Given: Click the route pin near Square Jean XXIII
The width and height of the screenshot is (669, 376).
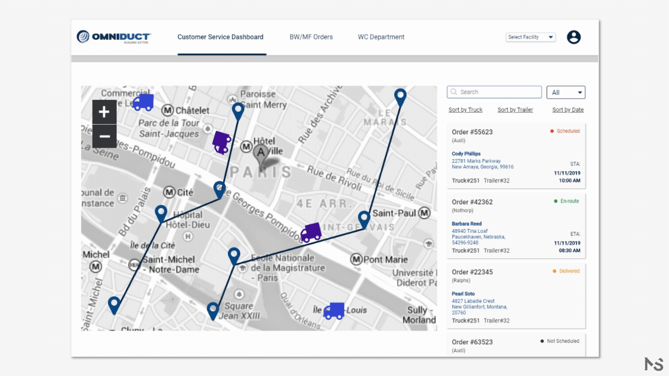Looking at the screenshot, I should tap(213, 310).
